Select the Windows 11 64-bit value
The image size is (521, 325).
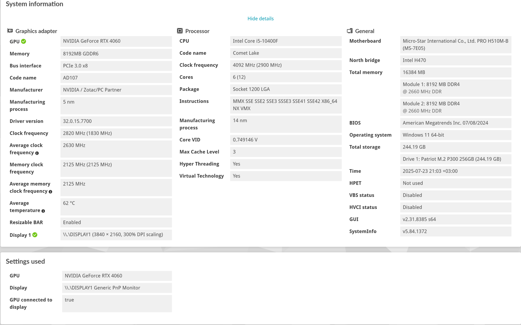[456, 135]
